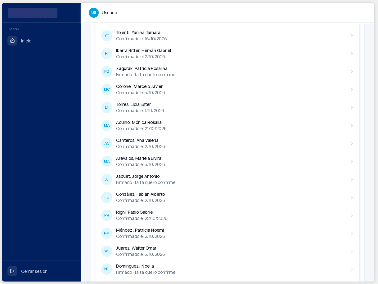Open chevron for Aquino, Mónica Rosalía
This screenshot has width=378, height=284.
(x=352, y=125)
